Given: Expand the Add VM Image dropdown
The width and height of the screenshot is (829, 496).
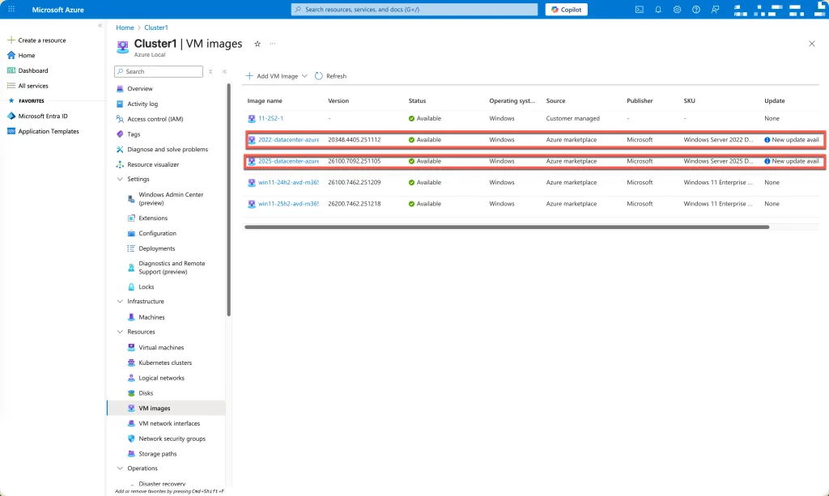Looking at the screenshot, I should tap(304, 76).
